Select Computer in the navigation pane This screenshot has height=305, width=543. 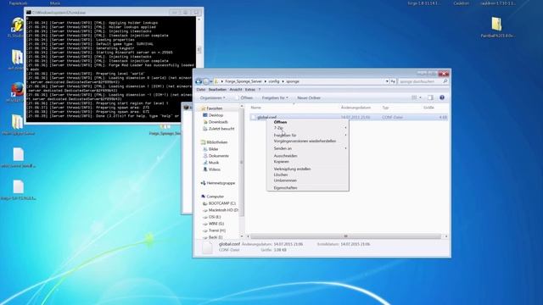pyautogui.click(x=215, y=197)
